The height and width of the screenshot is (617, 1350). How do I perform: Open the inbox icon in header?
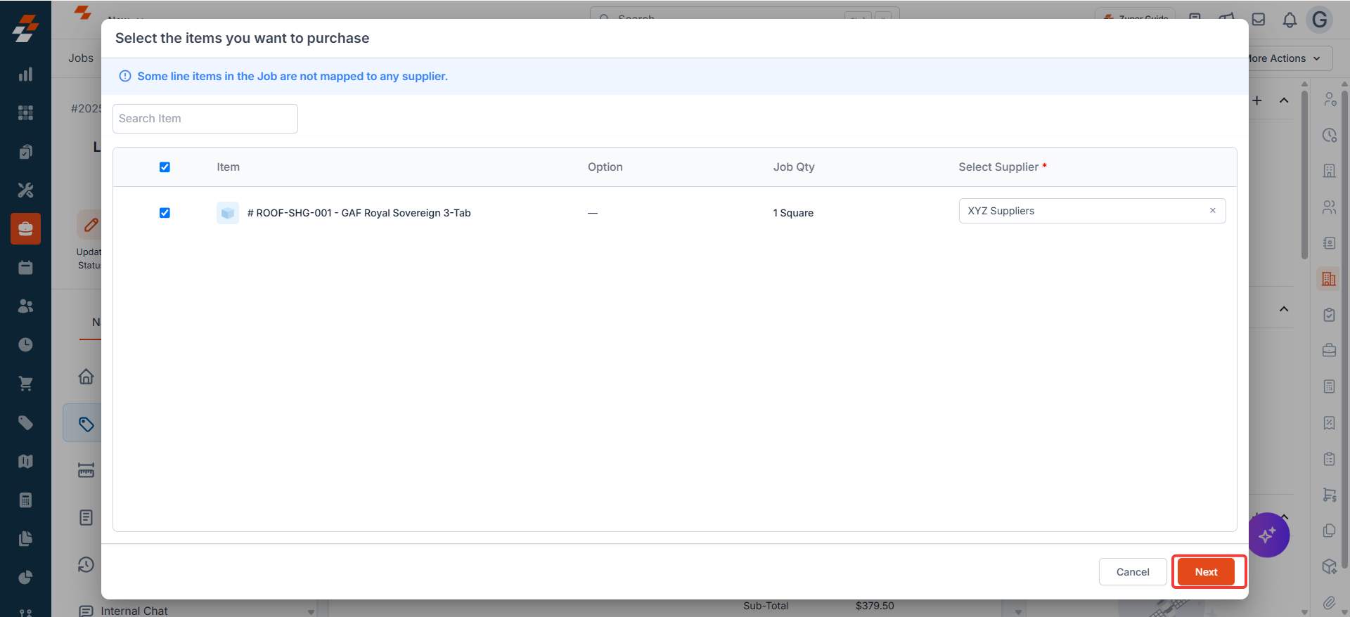(1259, 20)
